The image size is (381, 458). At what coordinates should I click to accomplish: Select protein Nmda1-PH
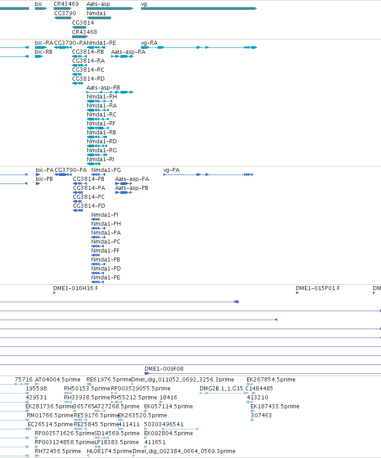pos(98,228)
